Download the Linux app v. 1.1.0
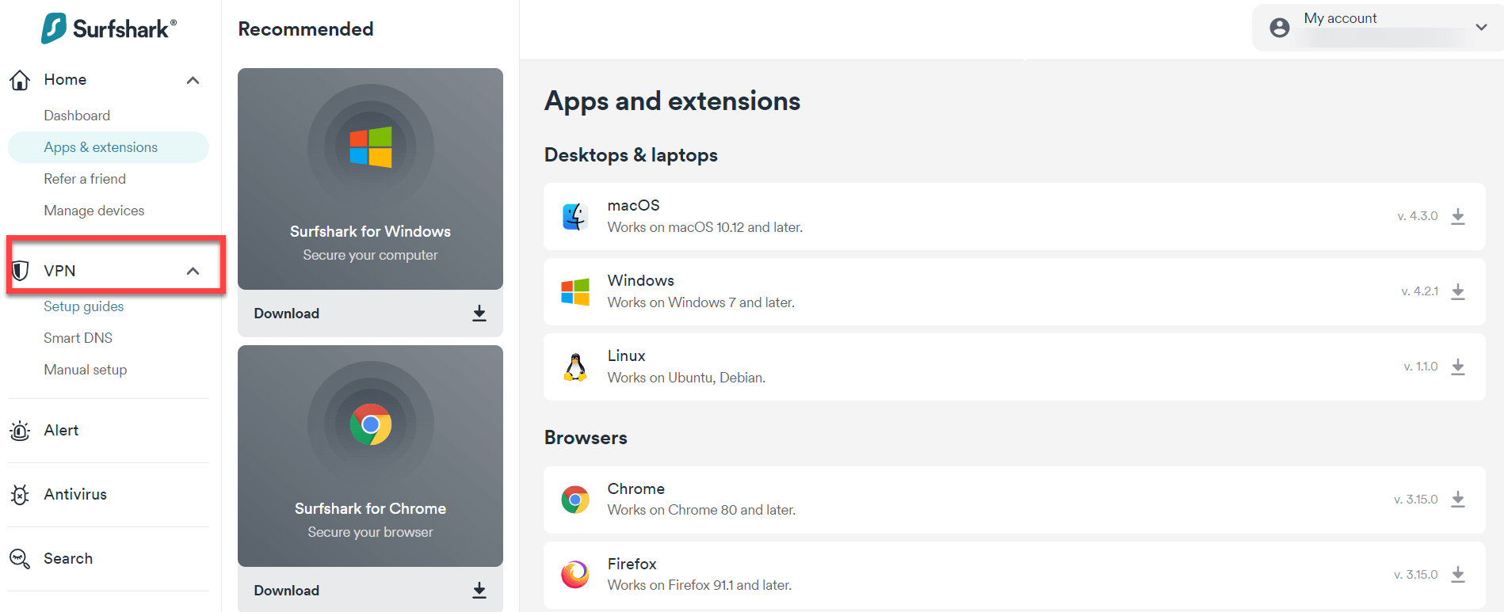 coord(1457,367)
